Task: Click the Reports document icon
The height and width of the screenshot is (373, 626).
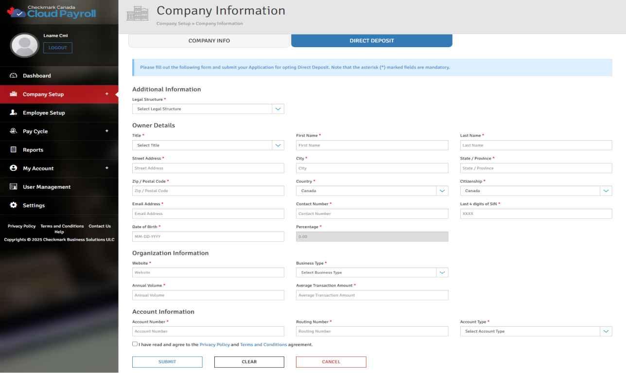Action: pos(14,150)
